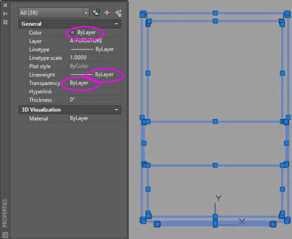Image resolution: width=292 pixels, height=239 pixels.
Task: Collapse the General section
Action: [x=116, y=24]
